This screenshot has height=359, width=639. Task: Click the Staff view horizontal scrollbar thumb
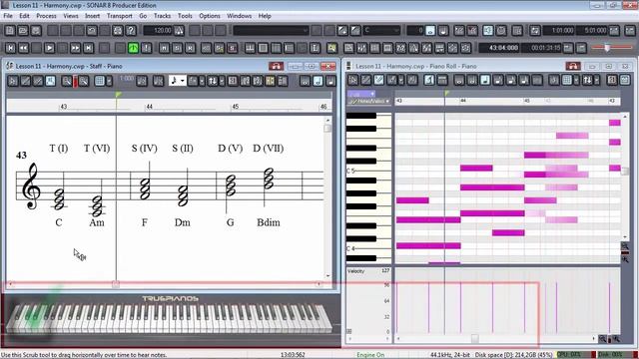[116, 284]
